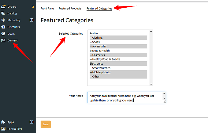Click the Selected Categories label
This screenshot has width=208, height=133.
coord(71,34)
